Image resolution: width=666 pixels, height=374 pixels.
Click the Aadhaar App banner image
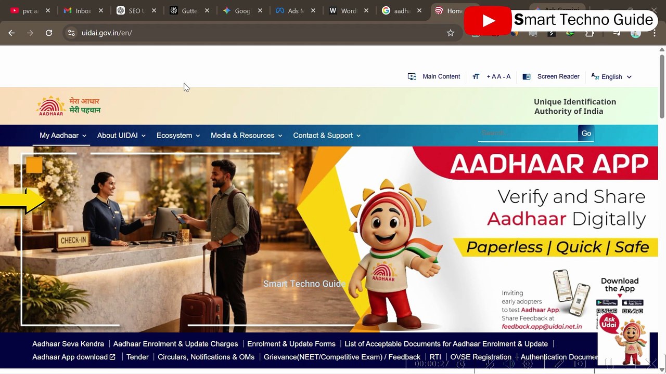click(329, 239)
